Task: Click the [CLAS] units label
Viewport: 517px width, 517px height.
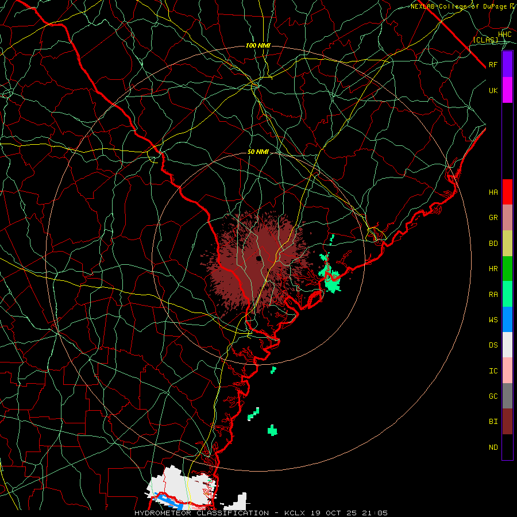Action: click(x=485, y=40)
